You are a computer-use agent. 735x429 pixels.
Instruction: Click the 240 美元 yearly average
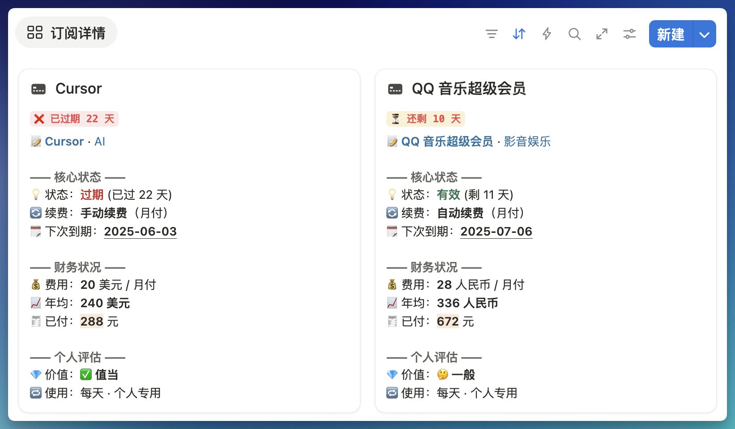105,303
